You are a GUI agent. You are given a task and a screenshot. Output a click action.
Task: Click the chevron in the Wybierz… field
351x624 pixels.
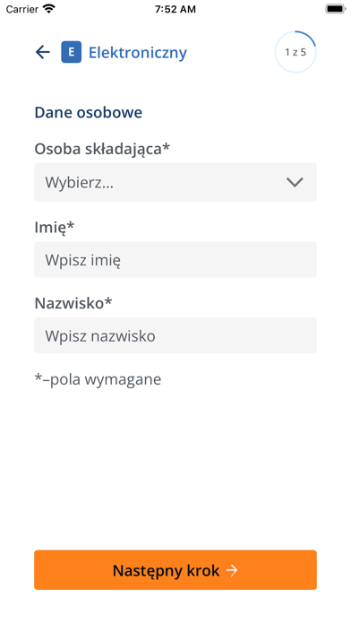tap(295, 182)
